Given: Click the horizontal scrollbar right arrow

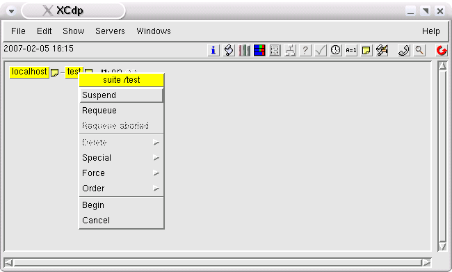Looking at the screenshot, I should tap(426, 262).
